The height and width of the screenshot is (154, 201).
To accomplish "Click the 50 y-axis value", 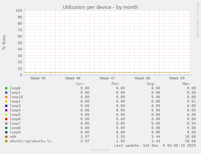I will [20, 43].
